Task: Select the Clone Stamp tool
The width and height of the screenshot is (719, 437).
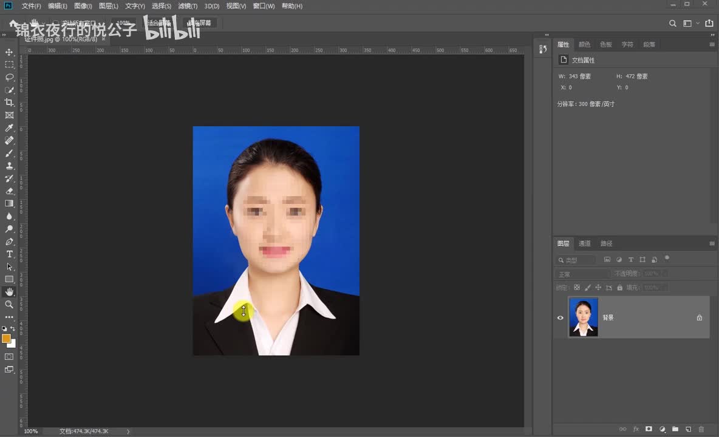Action: point(9,166)
